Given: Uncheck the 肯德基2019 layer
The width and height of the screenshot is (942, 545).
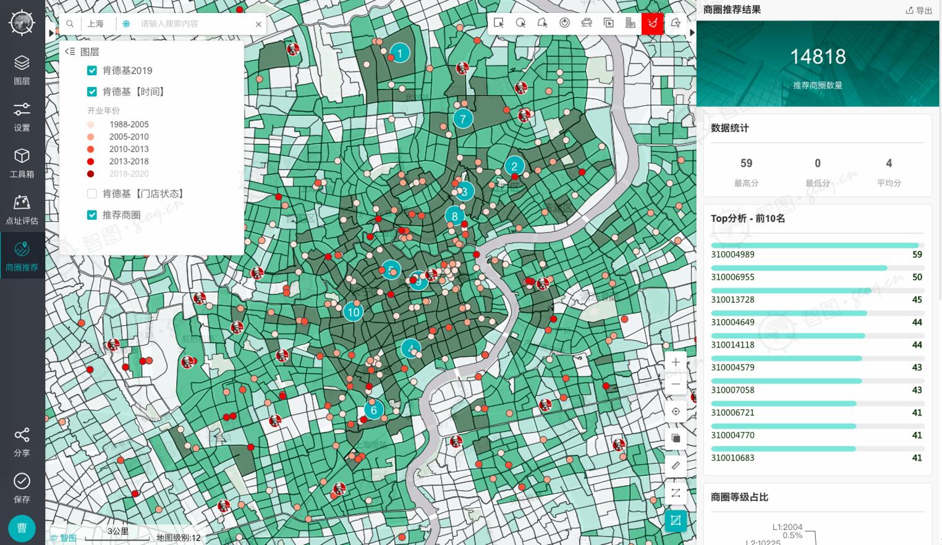Looking at the screenshot, I should click(92, 70).
